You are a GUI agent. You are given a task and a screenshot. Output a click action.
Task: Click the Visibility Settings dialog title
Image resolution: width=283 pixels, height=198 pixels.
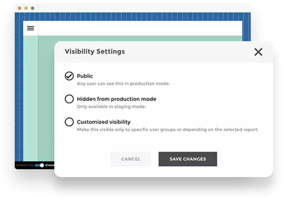click(95, 52)
